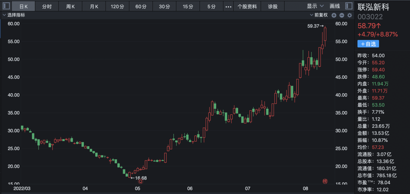
Task: Switch to the 分时 tab
Action: click(47, 6)
